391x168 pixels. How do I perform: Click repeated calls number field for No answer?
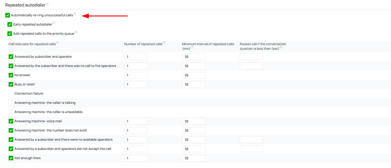(x=136, y=75)
